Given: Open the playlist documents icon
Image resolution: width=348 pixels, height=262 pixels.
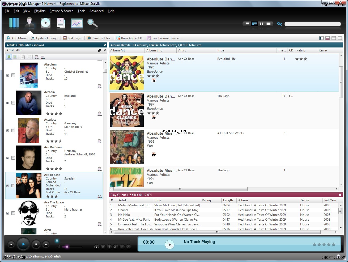Looking at the screenshot, I should pos(61,23).
